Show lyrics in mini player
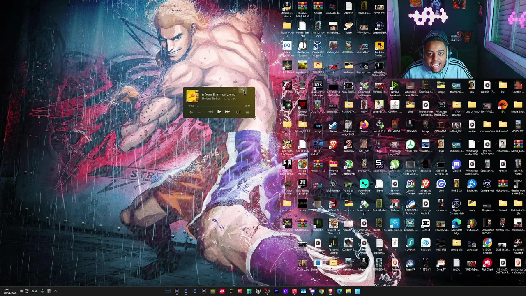The image size is (526, 296). [x=238, y=112]
